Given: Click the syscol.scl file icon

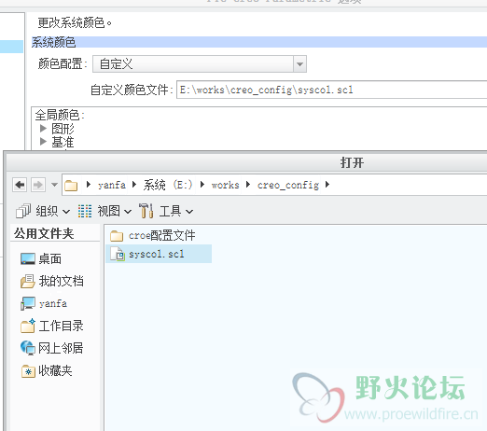Looking at the screenshot, I should pyautogui.click(x=118, y=254).
